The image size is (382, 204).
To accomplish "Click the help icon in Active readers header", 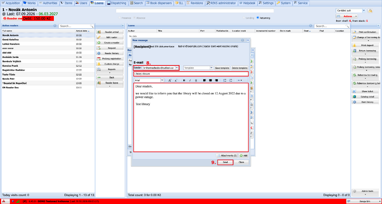I will (x=55, y=25).
